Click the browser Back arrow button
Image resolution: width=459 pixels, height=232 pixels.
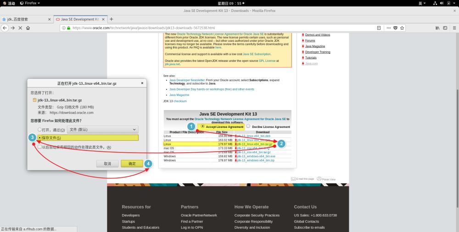click(x=5, y=28)
